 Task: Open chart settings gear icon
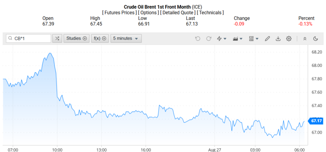click(289, 38)
